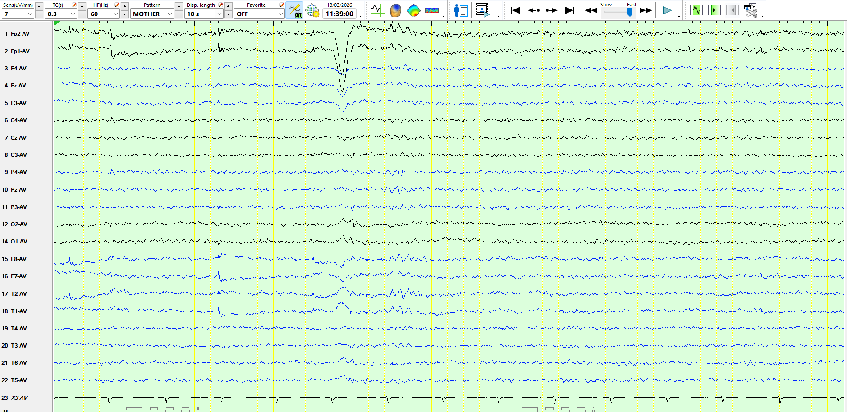Expand the playback toolbar overflow arrow
Image resolution: width=847 pixels, height=412 pixels.
point(679,16)
